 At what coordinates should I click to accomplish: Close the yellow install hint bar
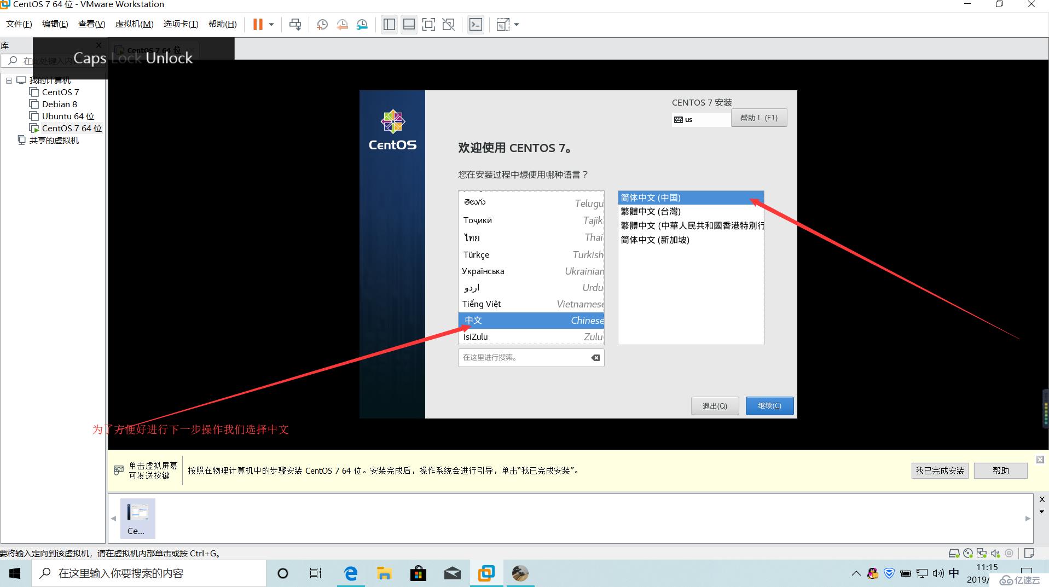click(1040, 460)
